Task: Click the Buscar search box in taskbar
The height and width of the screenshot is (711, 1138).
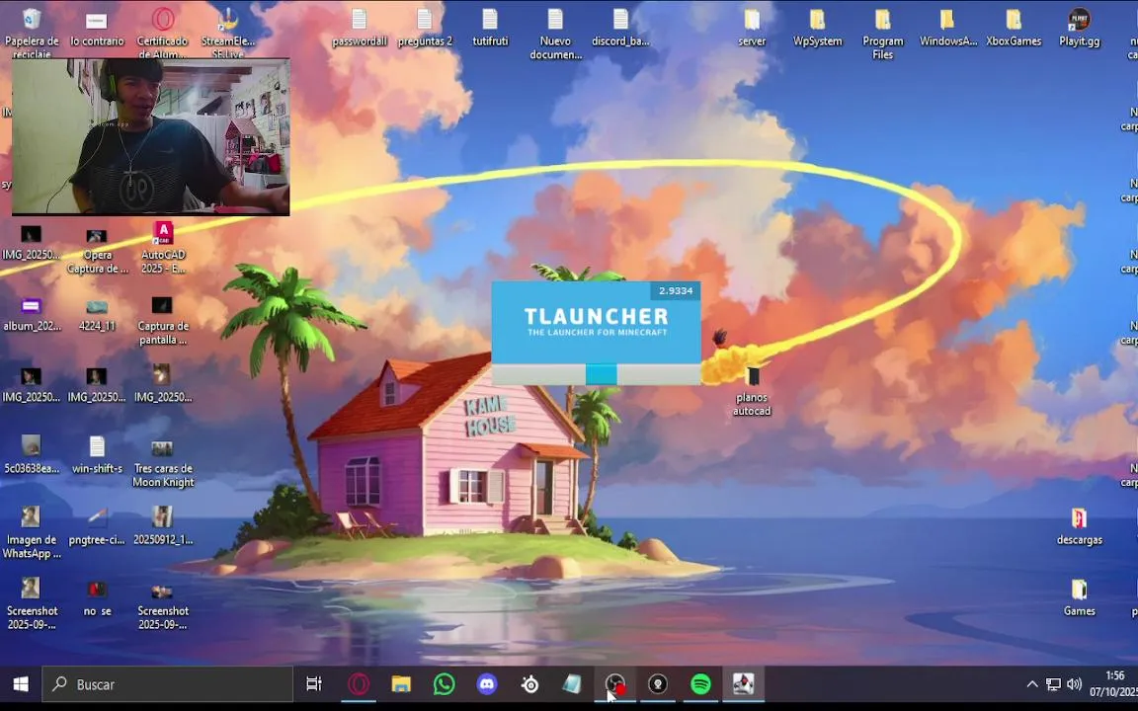Action: (x=168, y=684)
